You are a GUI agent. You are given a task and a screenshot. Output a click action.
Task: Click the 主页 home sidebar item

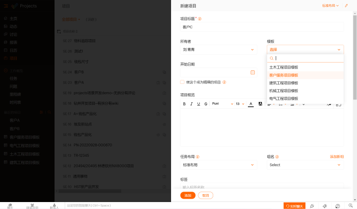tap(13, 19)
